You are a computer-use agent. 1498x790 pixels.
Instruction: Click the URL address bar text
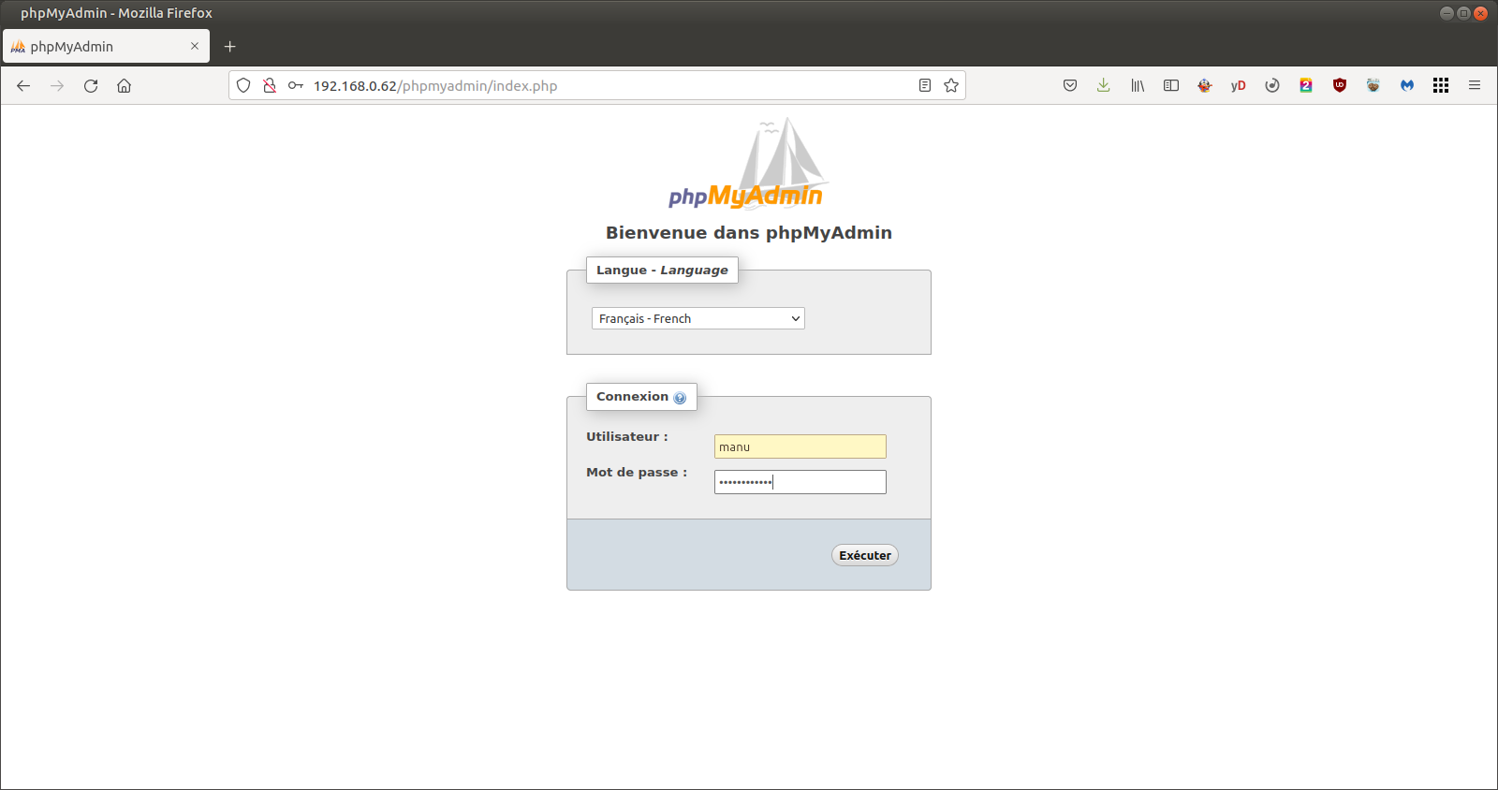click(435, 85)
